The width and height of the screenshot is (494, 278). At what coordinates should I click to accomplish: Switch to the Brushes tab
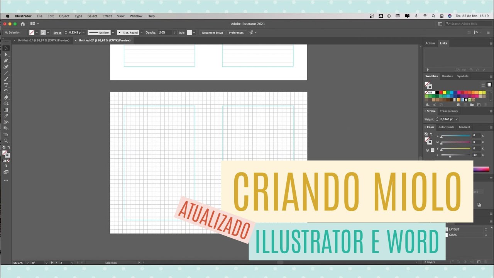pyautogui.click(x=447, y=76)
